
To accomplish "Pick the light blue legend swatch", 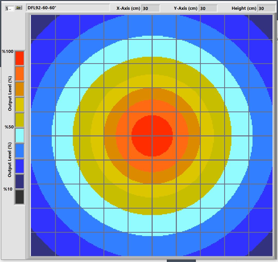I will [20, 151].
